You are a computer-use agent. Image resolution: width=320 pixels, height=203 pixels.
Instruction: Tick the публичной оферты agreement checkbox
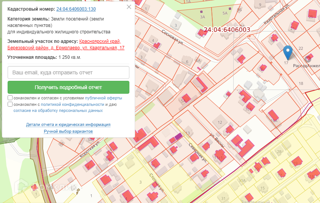tap(10, 98)
